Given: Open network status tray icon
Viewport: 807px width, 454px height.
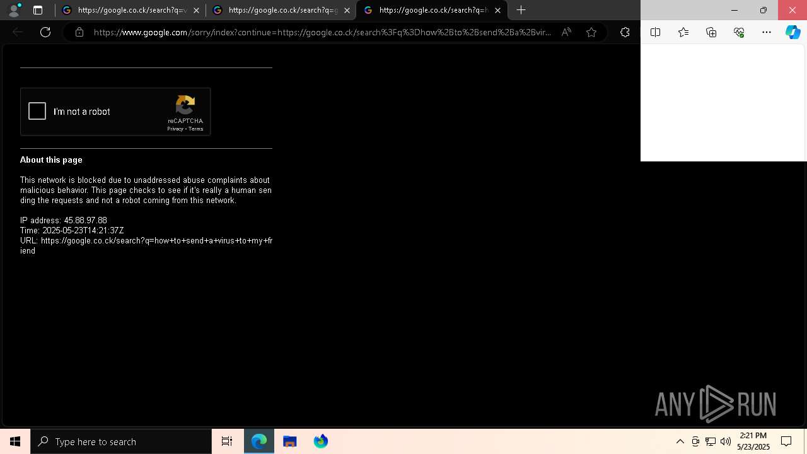Looking at the screenshot, I should point(711,441).
